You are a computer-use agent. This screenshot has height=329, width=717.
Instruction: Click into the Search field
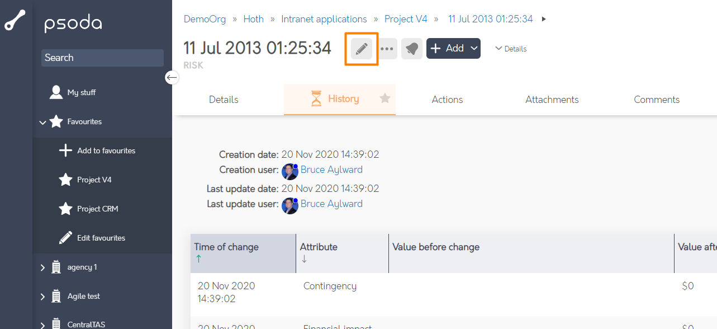pos(102,58)
